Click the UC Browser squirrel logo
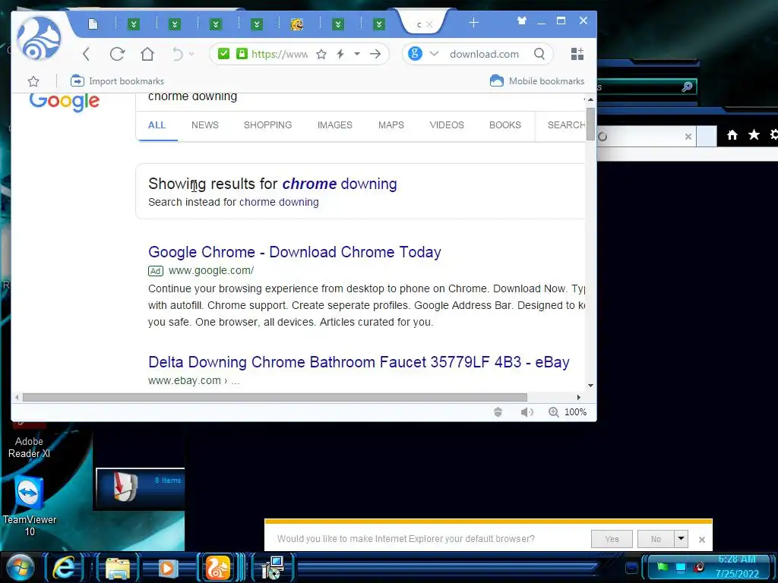The image size is (778, 583). 39,38
